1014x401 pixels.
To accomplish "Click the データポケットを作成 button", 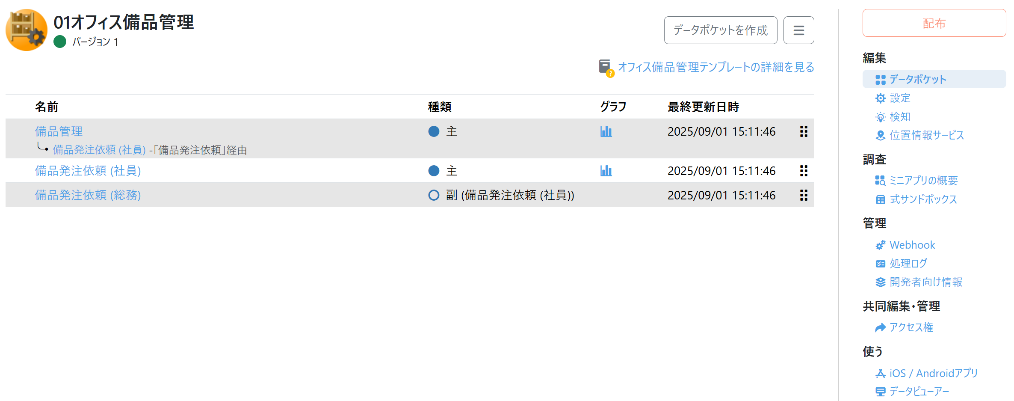I will (x=720, y=30).
